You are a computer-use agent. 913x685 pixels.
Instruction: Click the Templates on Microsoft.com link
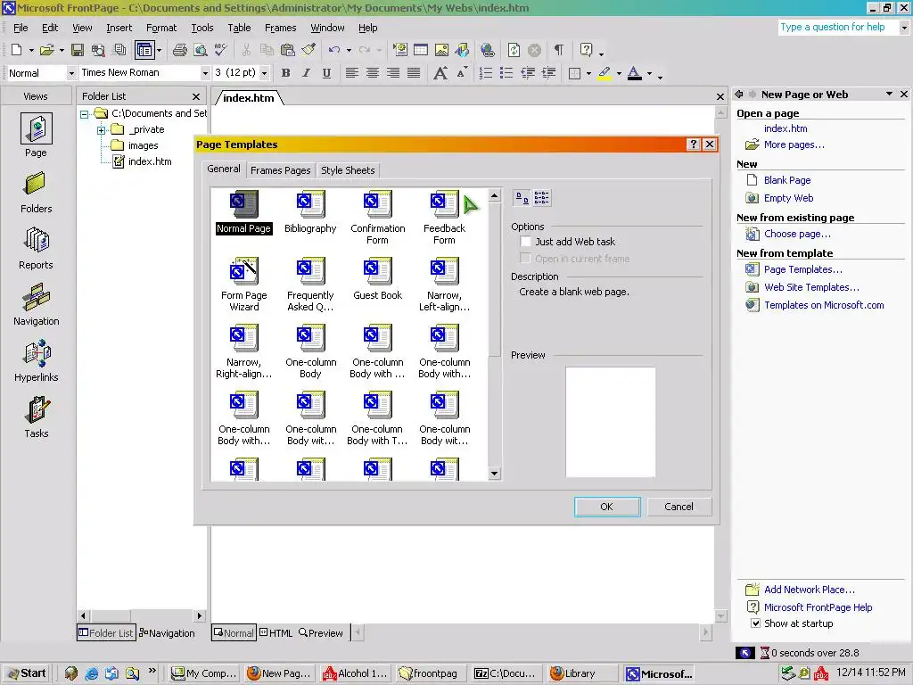824,305
